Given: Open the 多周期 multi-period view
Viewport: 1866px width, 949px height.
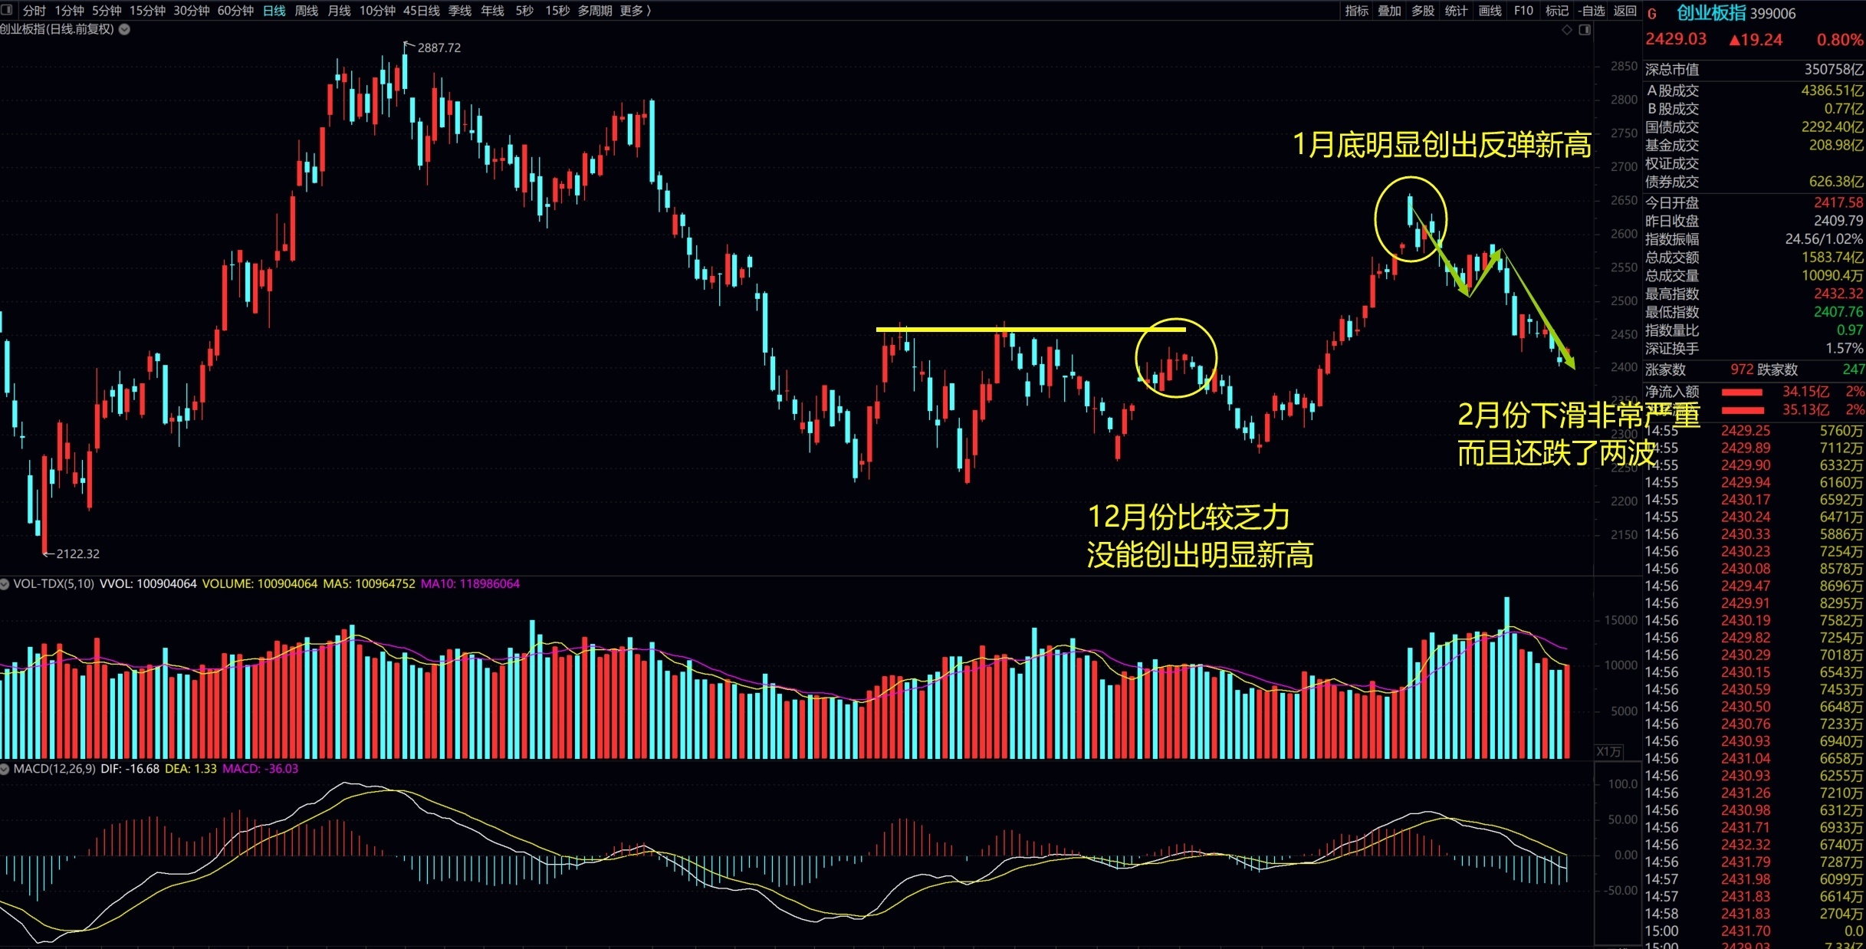Looking at the screenshot, I should point(595,11).
